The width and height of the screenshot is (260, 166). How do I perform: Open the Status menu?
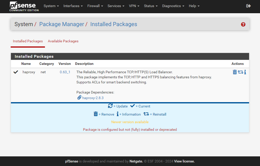(151, 6)
